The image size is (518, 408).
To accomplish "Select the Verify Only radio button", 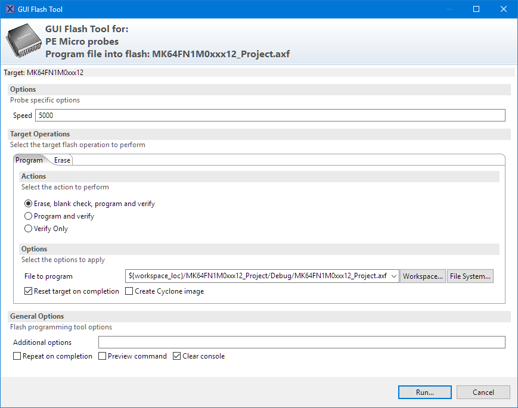I will (28, 229).
